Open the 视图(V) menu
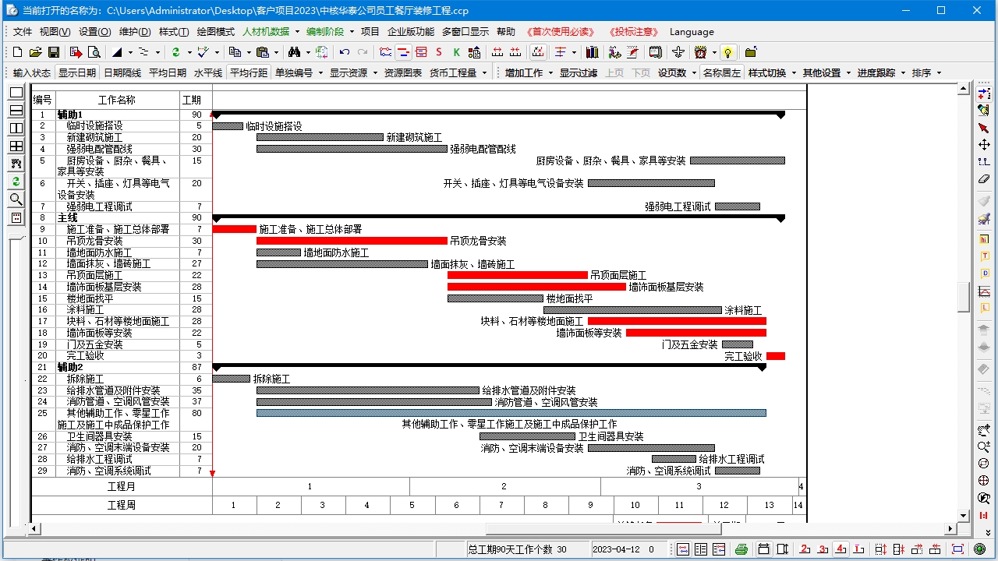This screenshot has width=998, height=561. click(x=53, y=32)
